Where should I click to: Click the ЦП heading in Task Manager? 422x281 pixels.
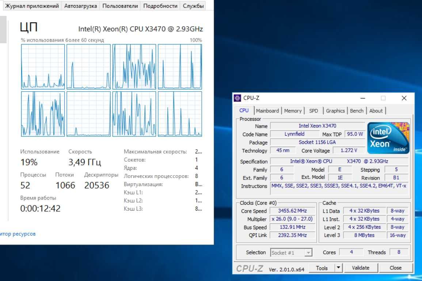coord(29,27)
